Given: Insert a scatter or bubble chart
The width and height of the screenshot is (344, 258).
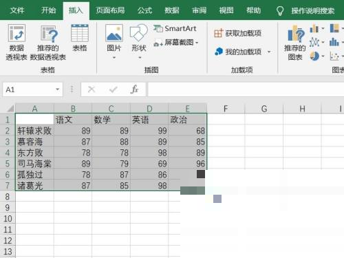Looking at the screenshot, I should click(334, 56).
